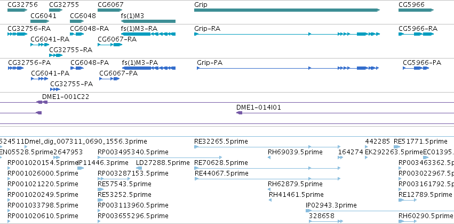This screenshot has height=224, width=454.
Task: Click the RE32265.5prime EST feature
Action: click(267, 147)
